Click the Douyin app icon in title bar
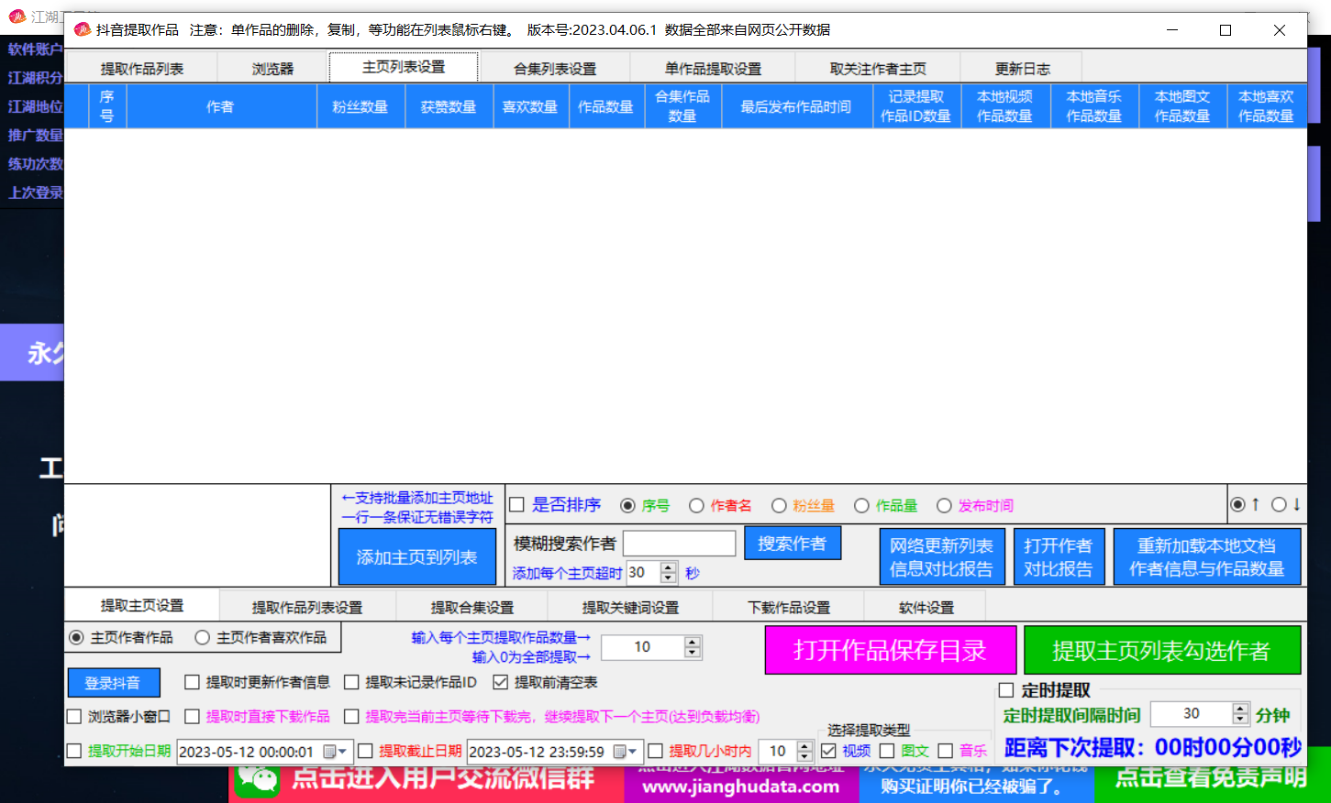The height and width of the screenshot is (803, 1331). [x=83, y=30]
